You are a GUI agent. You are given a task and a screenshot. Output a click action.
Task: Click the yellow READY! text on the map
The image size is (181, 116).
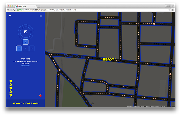point(109,59)
